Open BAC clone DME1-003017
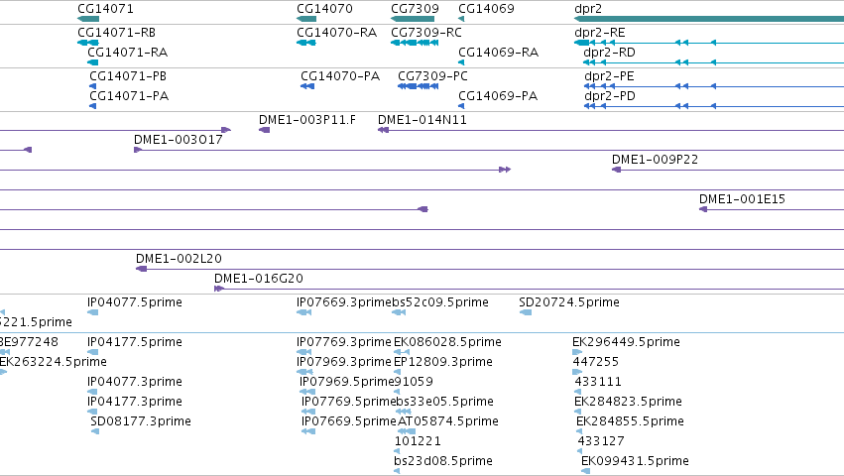Image resolution: width=844 pixels, height=476 pixels. [179, 140]
